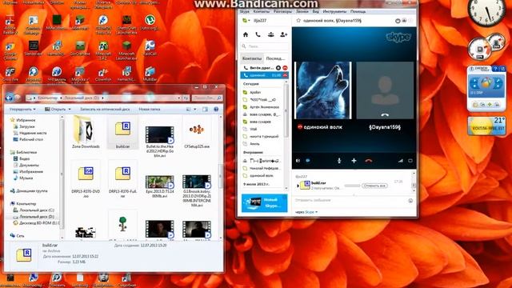Switch to Последние tab in Skype

(x=275, y=58)
